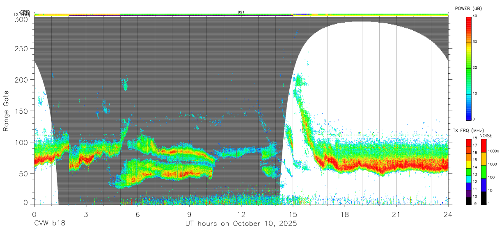Click the 20 label on power colorbar

[x=475, y=68]
